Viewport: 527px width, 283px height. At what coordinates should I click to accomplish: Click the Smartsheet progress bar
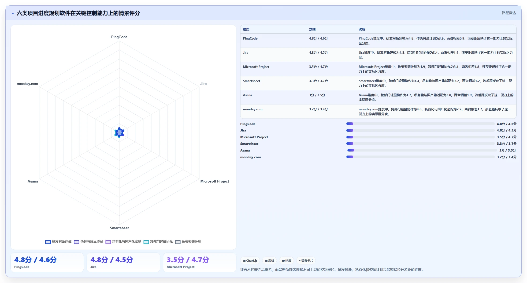click(420, 144)
